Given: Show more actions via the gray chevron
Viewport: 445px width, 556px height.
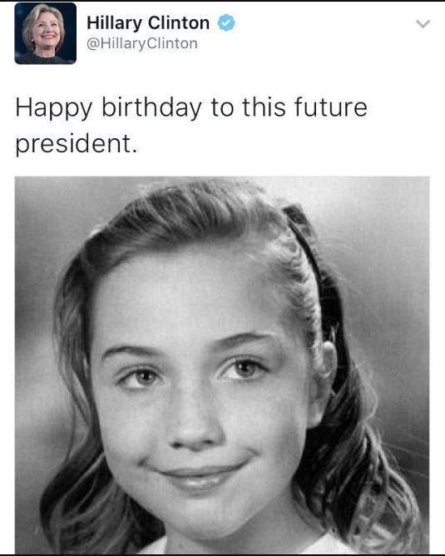Looking at the screenshot, I should pos(423,24).
